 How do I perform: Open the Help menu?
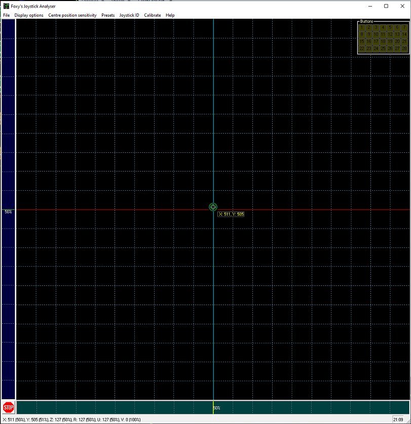(x=170, y=15)
